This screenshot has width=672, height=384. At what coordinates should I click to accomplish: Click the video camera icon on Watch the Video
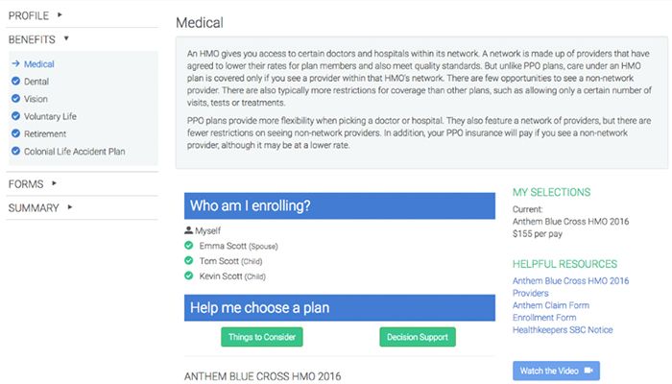point(586,371)
